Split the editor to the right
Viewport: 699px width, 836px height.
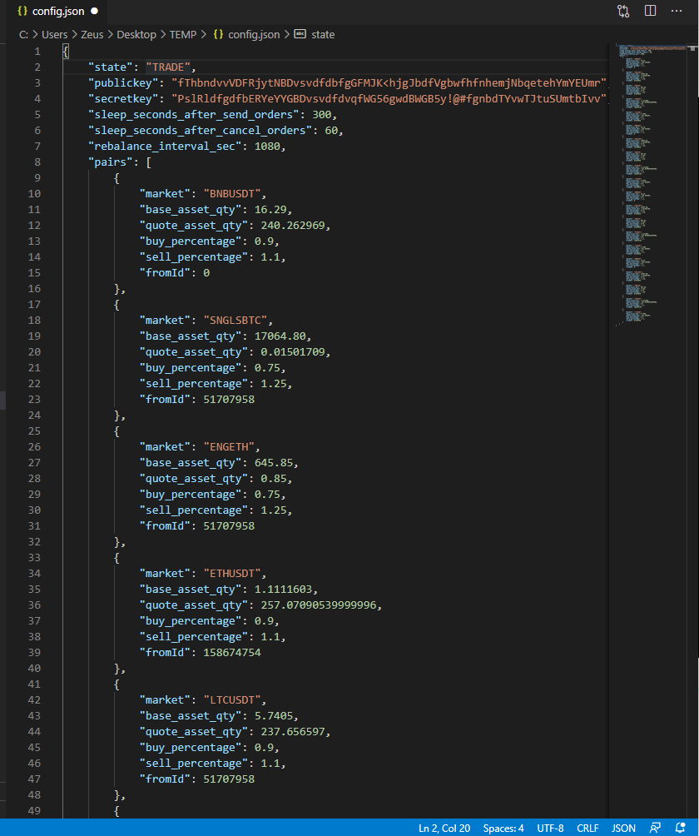pyautogui.click(x=650, y=12)
